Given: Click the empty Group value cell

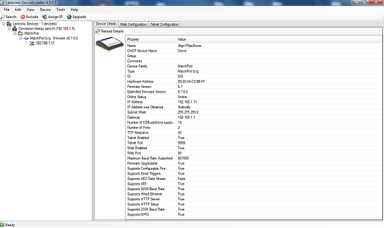Looking at the screenshot, I should (279, 56).
